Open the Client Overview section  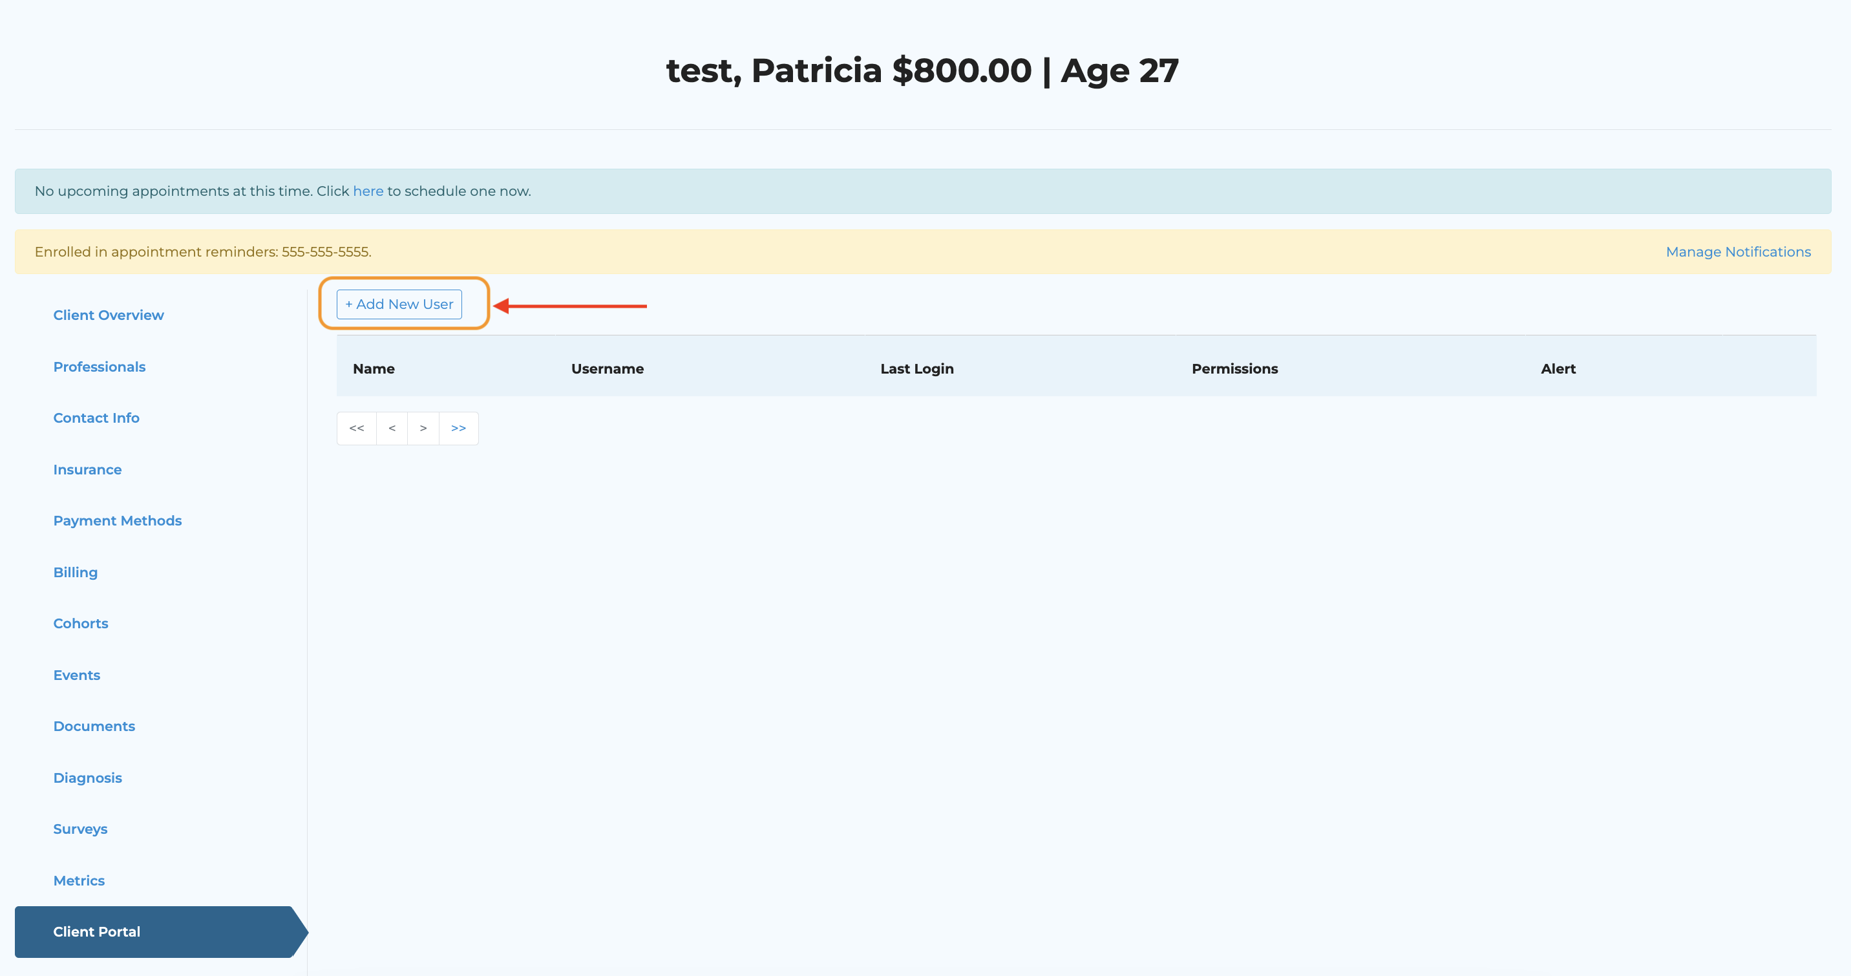click(x=109, y=315)
